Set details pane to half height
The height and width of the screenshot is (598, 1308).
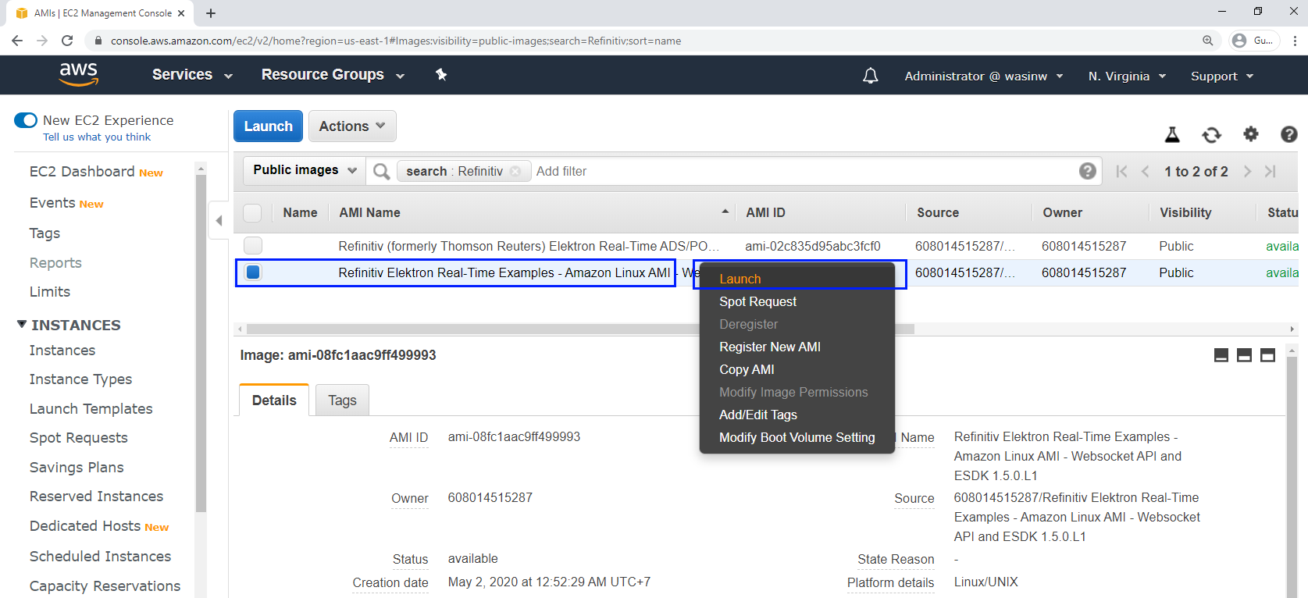tap(1245, 355)
